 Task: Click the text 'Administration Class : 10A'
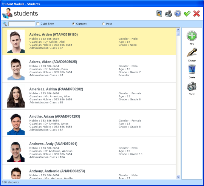47,157
